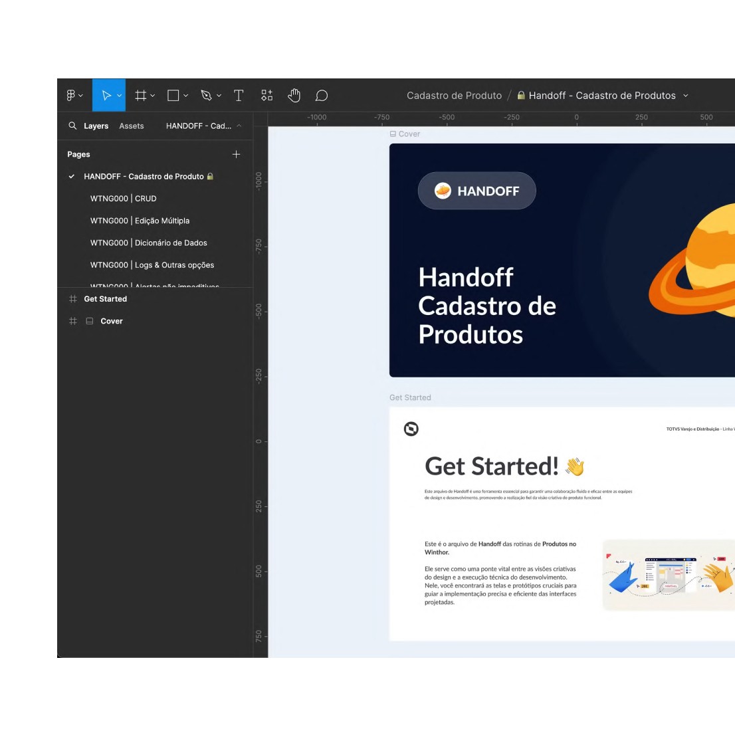Select the Cover layer
The height and width of the screenshot is (735, 735).
pyautogui.click(x=112, y=321)
